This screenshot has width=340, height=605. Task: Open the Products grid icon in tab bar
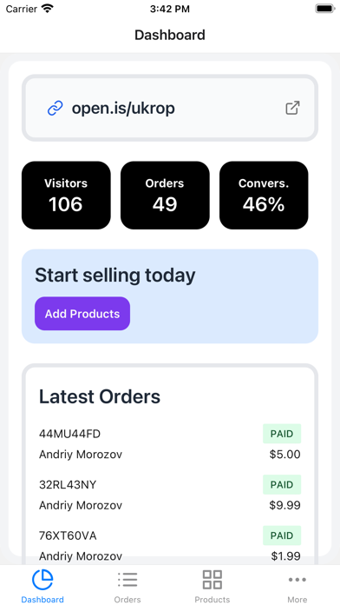pyautogui.click(x=212, y=580)
